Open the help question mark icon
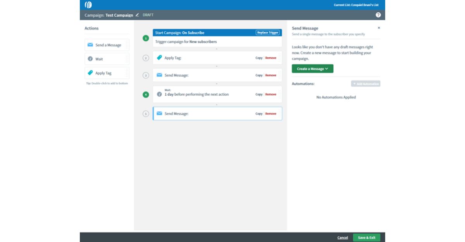465x242 pixels. tap(378, 15)
